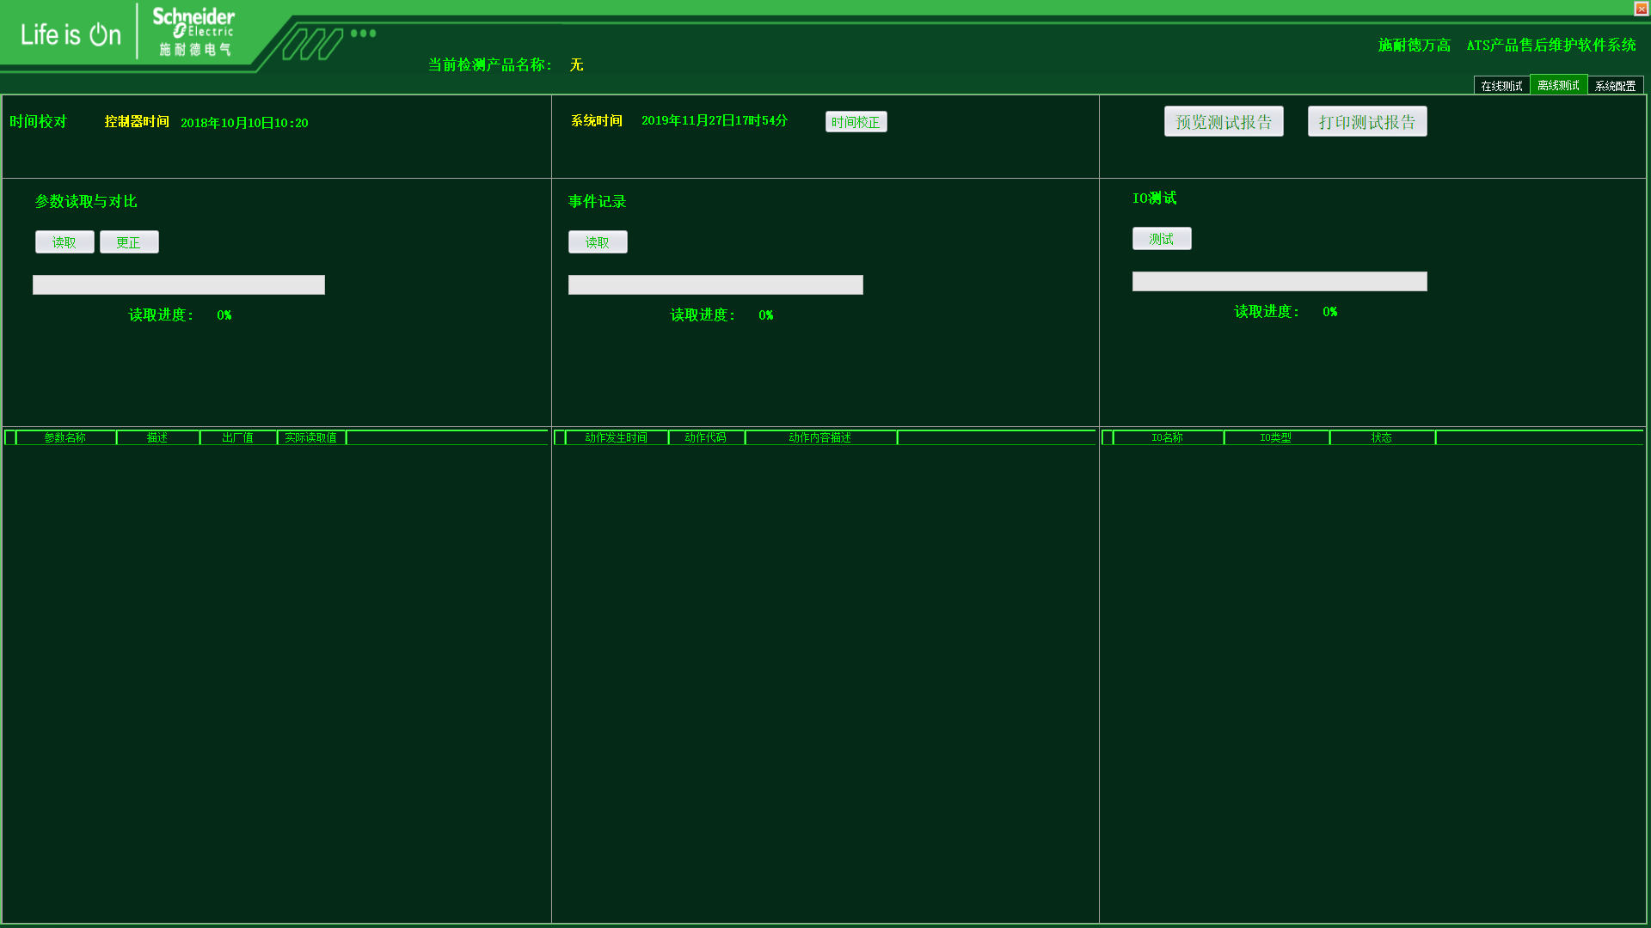Click the parameter reading progress bar
Viewport: 1651px width, 928px height.
click(179, 285)
